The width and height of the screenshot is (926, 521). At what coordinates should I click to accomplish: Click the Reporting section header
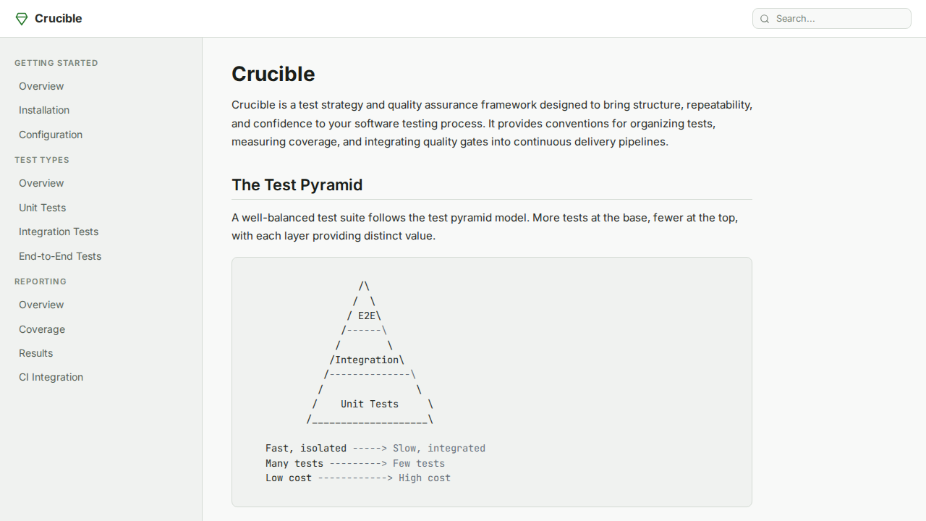[41, 281]
